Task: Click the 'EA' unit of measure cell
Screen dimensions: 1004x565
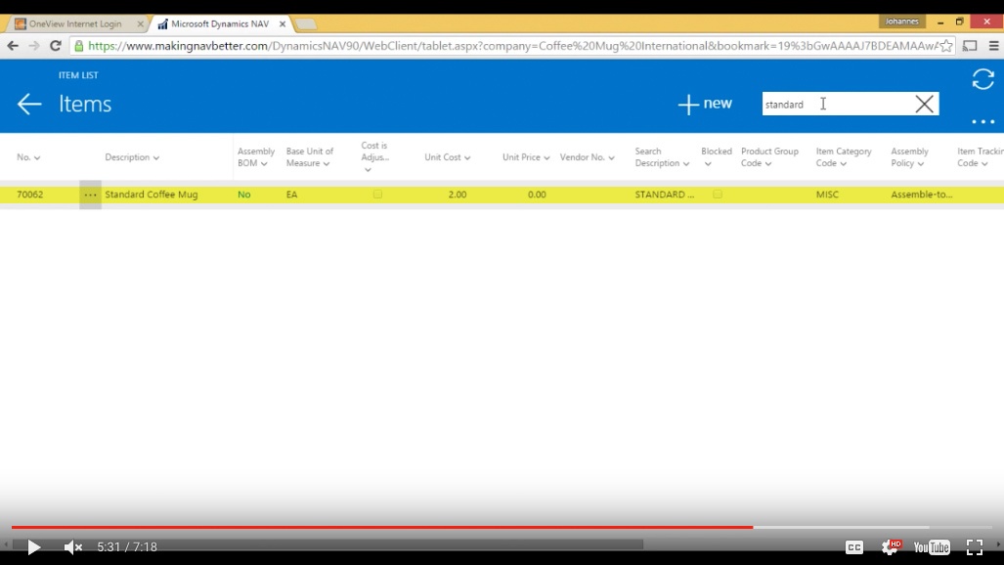Action: (x=292, y=195)
